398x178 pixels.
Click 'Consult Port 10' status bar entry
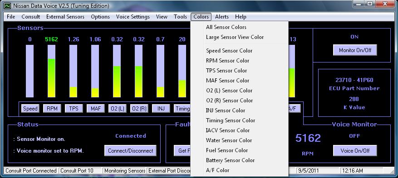80,171
